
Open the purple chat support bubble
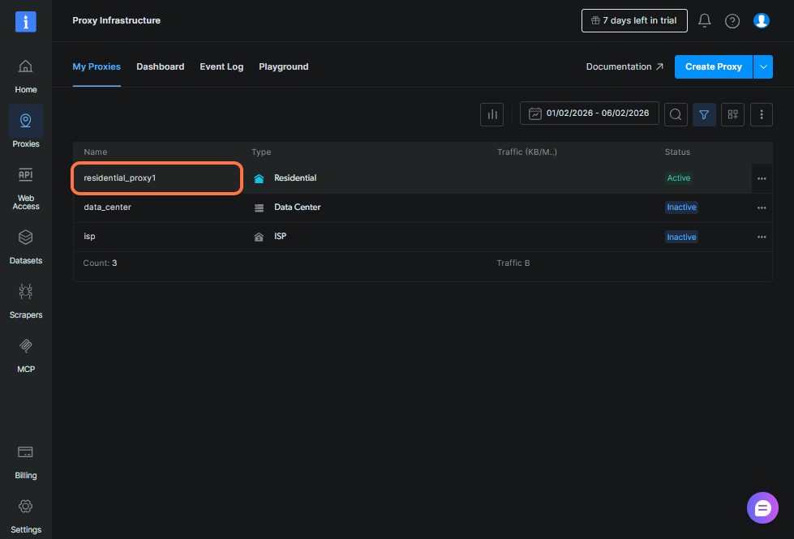[762, 507]
